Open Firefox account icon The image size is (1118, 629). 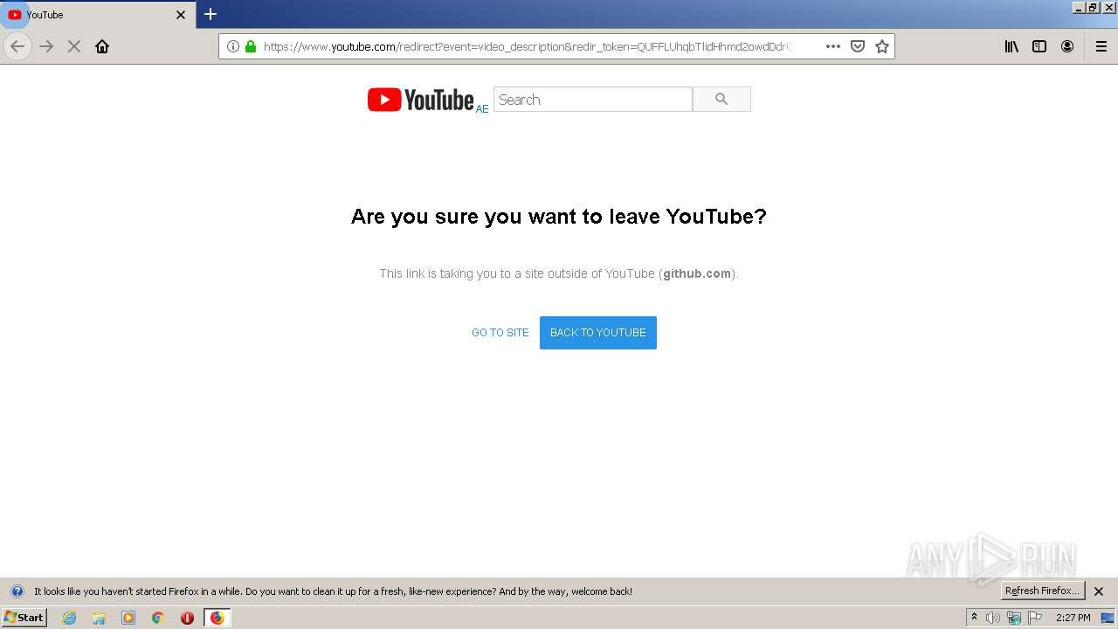click(x=1067, y=46)
